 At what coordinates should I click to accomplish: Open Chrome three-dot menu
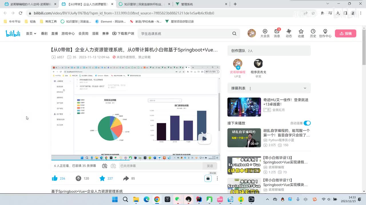tap(361, 13)
